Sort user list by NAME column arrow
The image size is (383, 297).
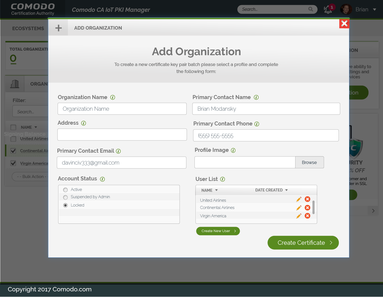click(216, 190)
